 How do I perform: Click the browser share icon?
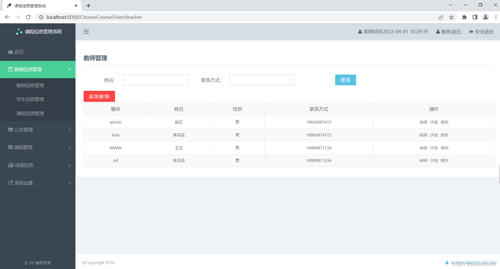point(441,17)
